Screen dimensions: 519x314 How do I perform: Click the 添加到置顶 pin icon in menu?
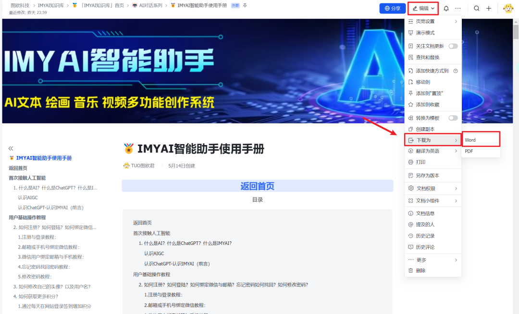coord(411,93)
